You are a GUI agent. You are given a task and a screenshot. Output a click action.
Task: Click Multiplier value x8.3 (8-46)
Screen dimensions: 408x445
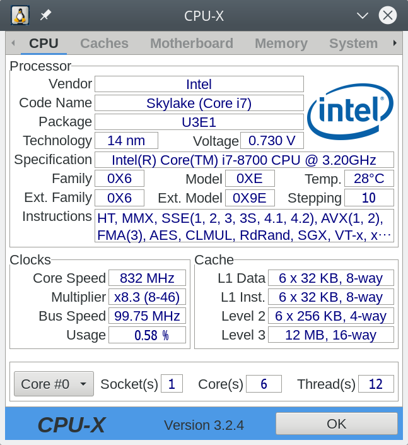click(x=147, y=297)
